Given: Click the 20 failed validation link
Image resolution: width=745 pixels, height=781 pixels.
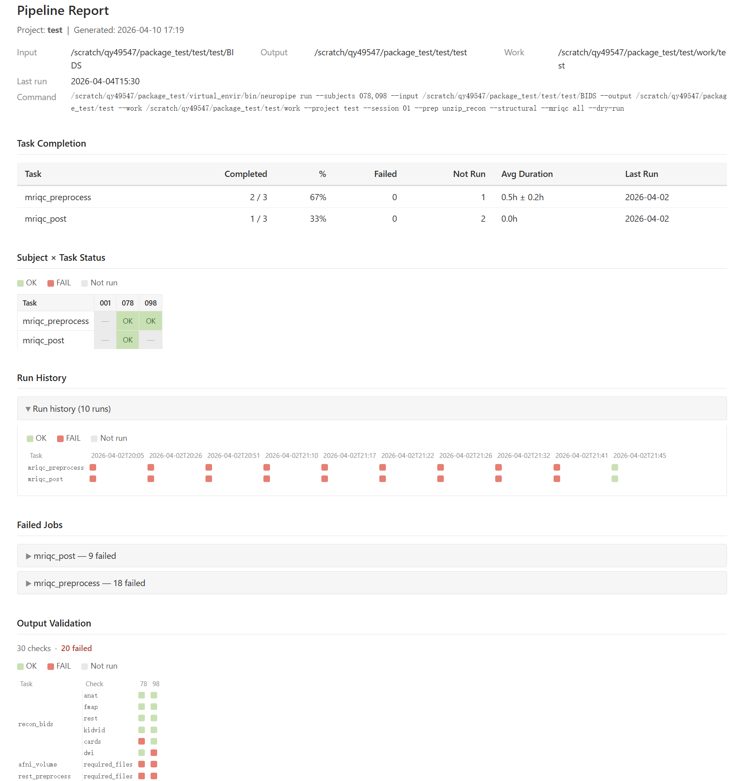Looking at the screenshot, I should 76,648.
